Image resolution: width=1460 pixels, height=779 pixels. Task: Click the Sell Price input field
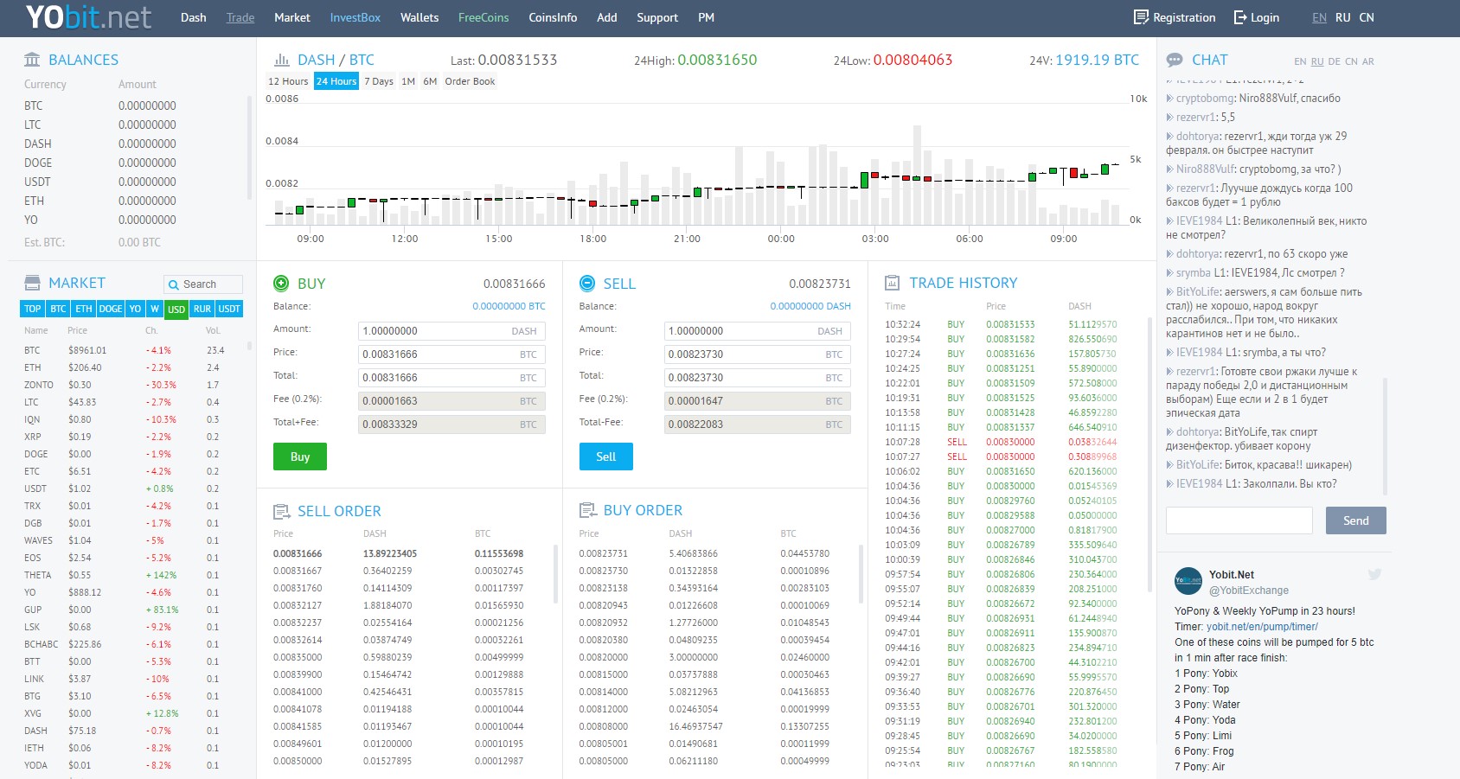[x=758, y=354]
